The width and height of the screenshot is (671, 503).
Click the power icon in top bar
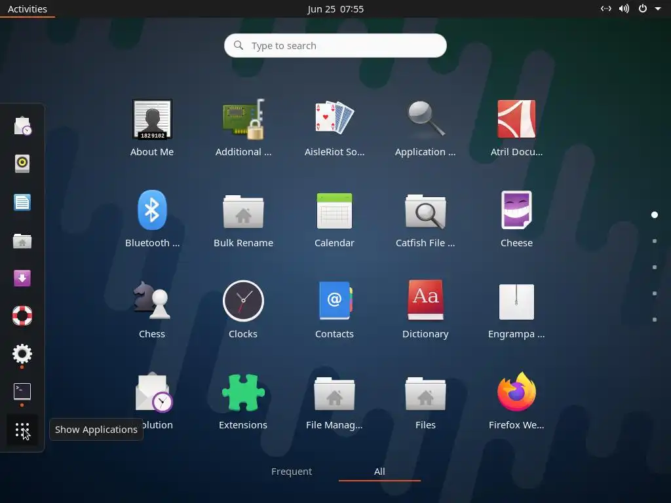(x=643, y=9)
